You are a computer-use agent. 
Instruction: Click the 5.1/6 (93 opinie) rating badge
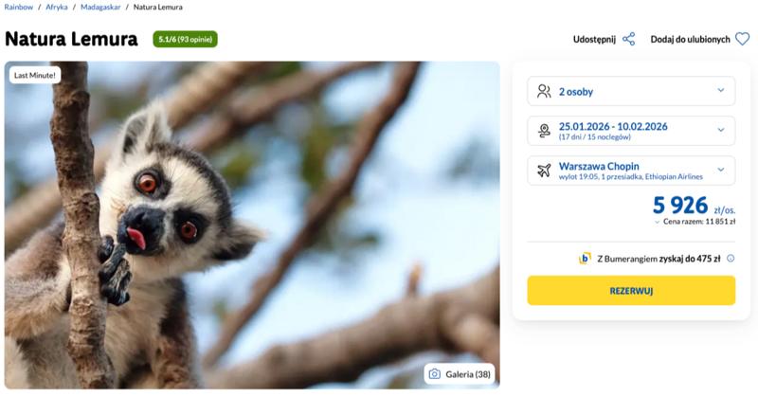click(185, 39)
